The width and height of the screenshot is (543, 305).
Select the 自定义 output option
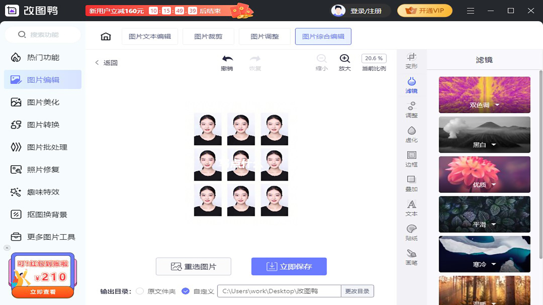click(x=185, y=291)
